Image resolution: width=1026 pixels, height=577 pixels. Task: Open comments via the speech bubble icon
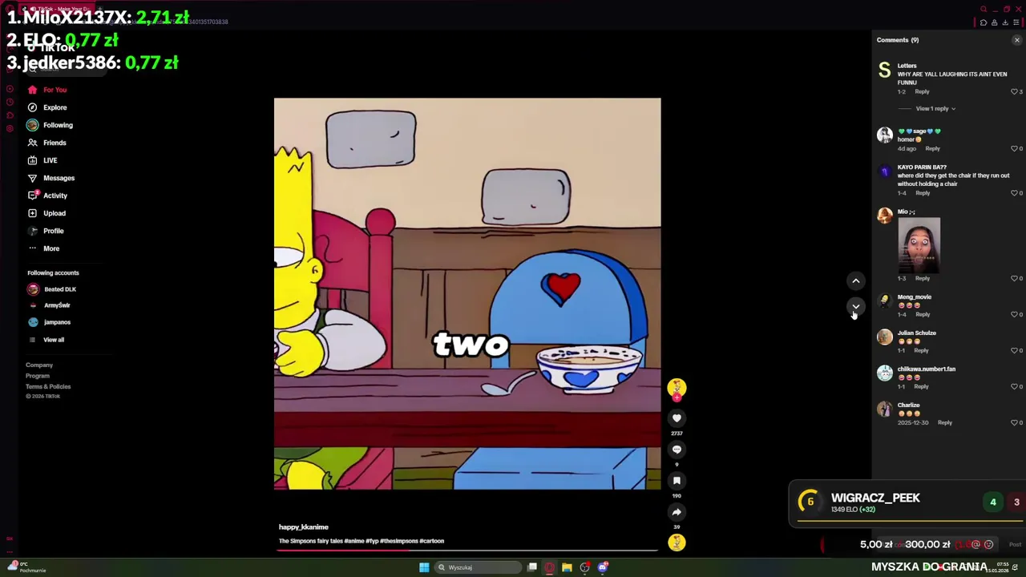(677, 450)
